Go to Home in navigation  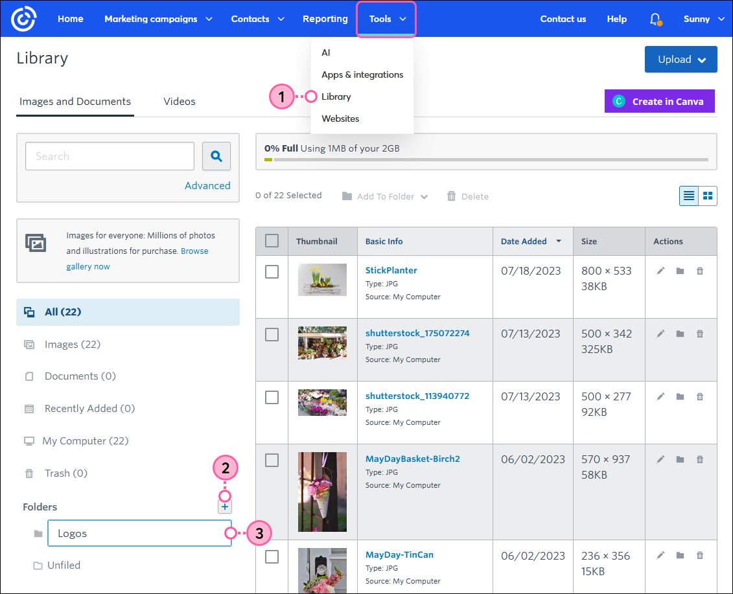71,19
